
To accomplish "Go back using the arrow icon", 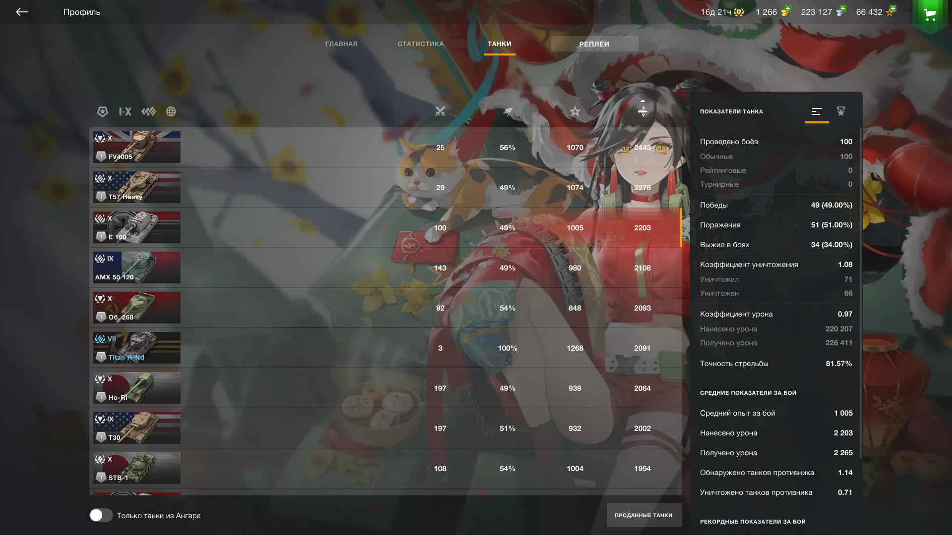I will (22, 12).
